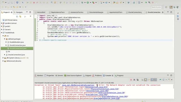Click the Quick Access search field
This screenshot has width=181, height=102.
(x=156, y=7)
